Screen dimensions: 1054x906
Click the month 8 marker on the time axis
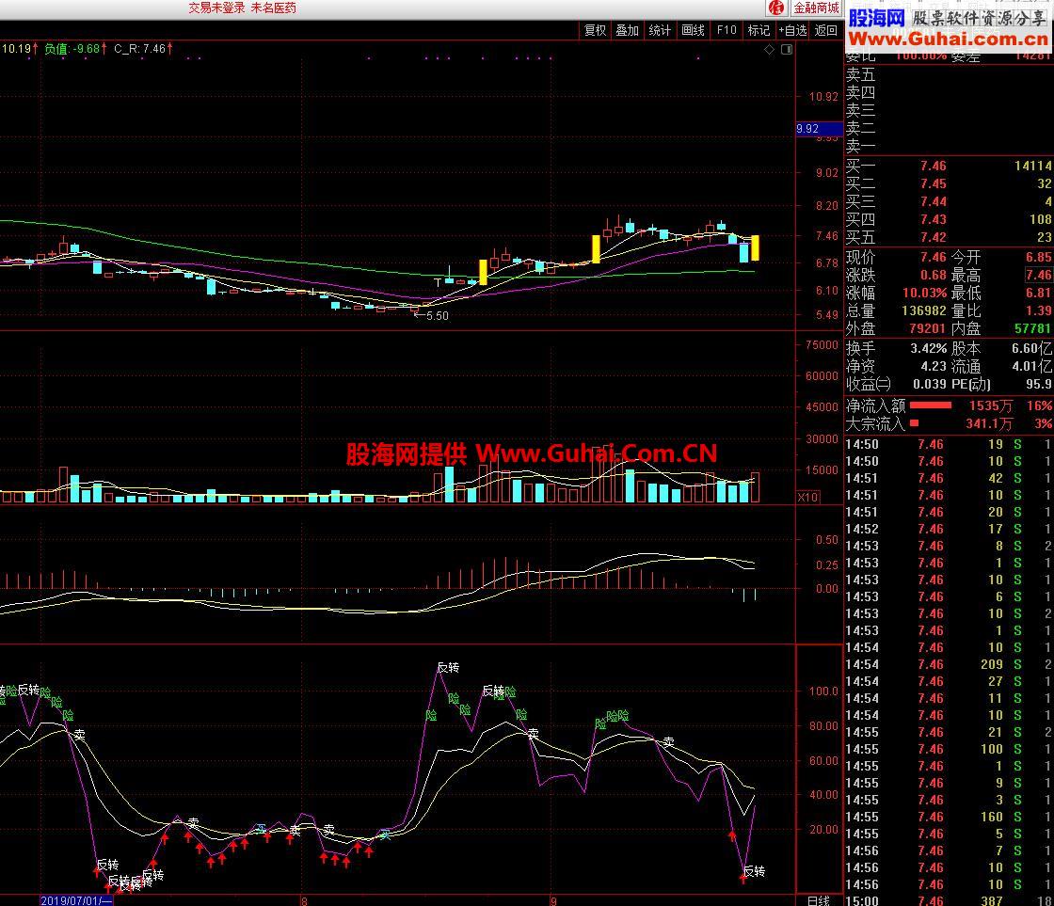(x=304, y=901)
